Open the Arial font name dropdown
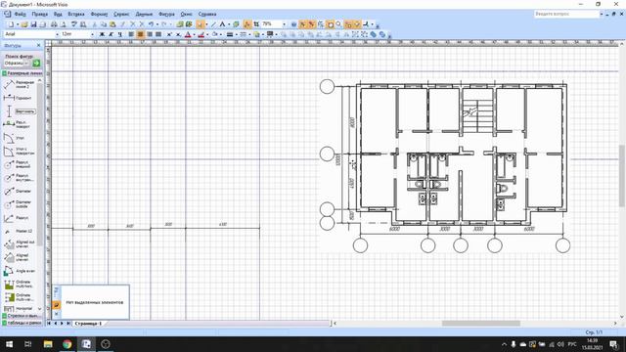Screen dimensions: 626x352 coord(58,34)
